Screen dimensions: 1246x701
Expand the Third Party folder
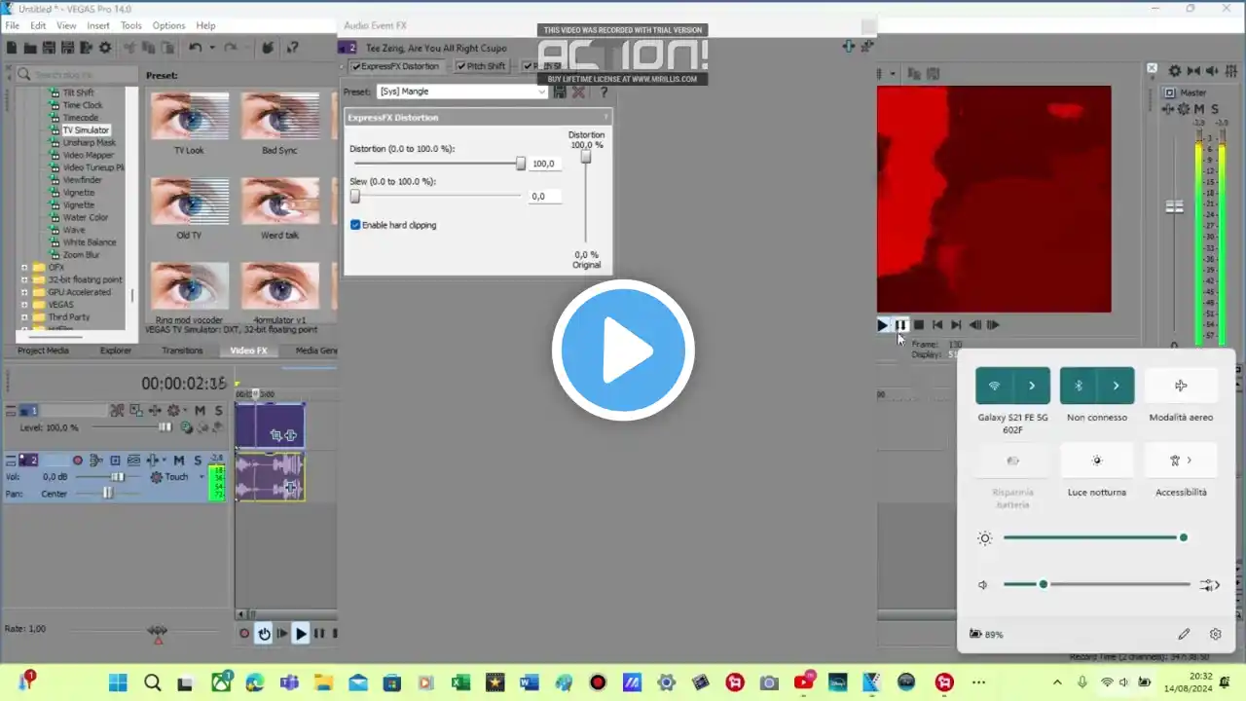(24, 317)
